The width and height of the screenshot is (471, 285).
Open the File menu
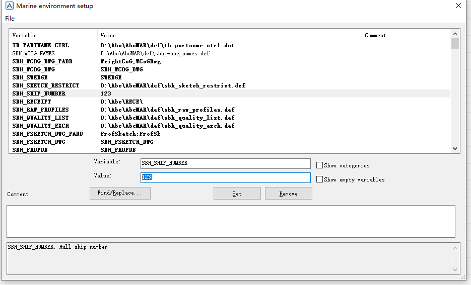pos(10,19)
